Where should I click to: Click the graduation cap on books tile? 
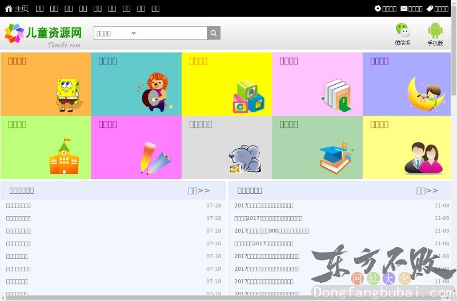coord(317,148)
